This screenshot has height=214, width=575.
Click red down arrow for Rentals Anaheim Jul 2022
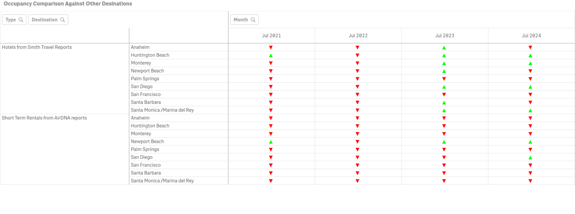(x=357, y=118)
